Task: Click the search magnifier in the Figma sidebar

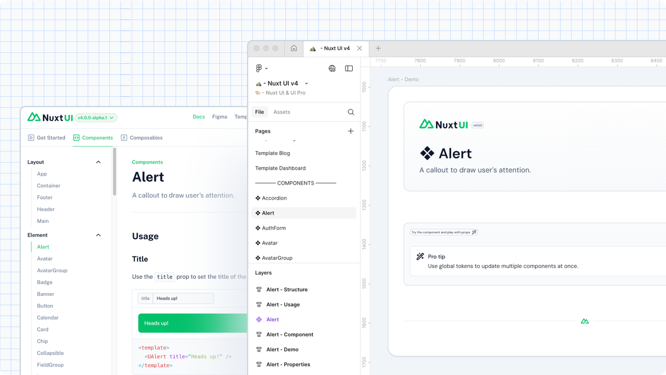Action: point(350,112)
